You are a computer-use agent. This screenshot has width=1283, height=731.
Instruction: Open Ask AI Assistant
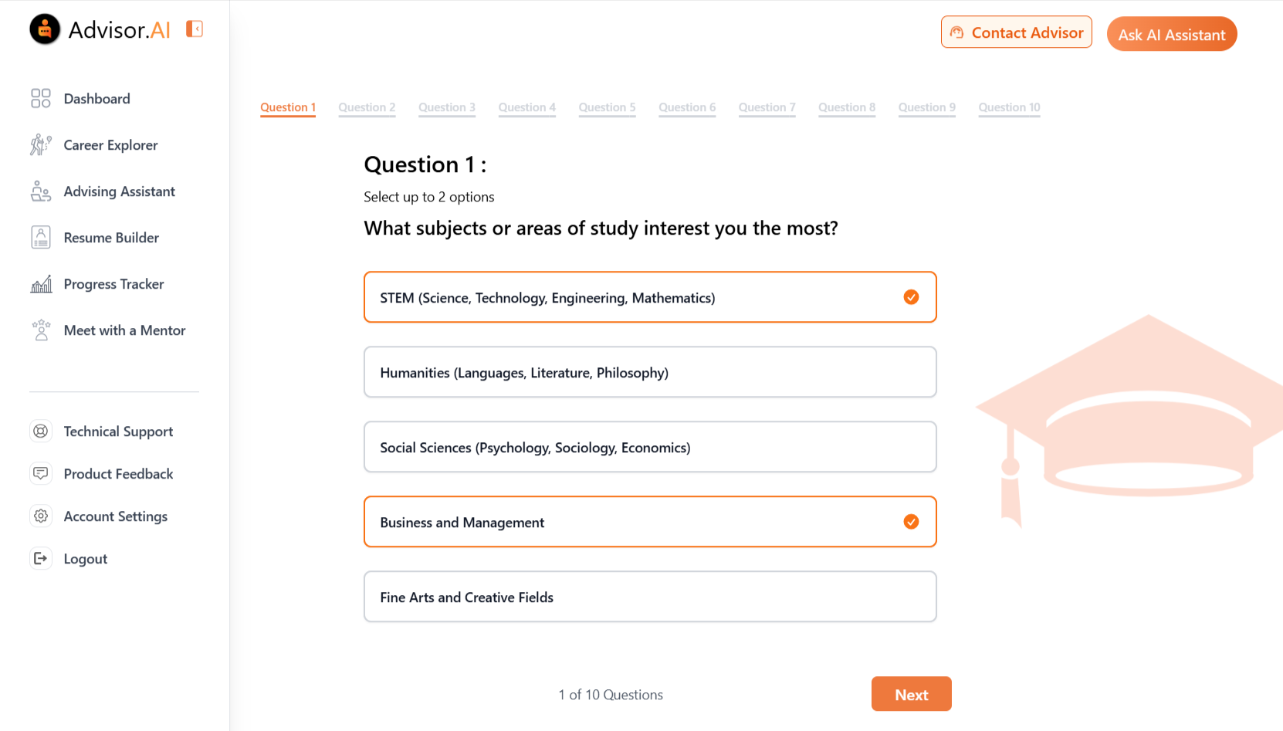pos(1172,34)
